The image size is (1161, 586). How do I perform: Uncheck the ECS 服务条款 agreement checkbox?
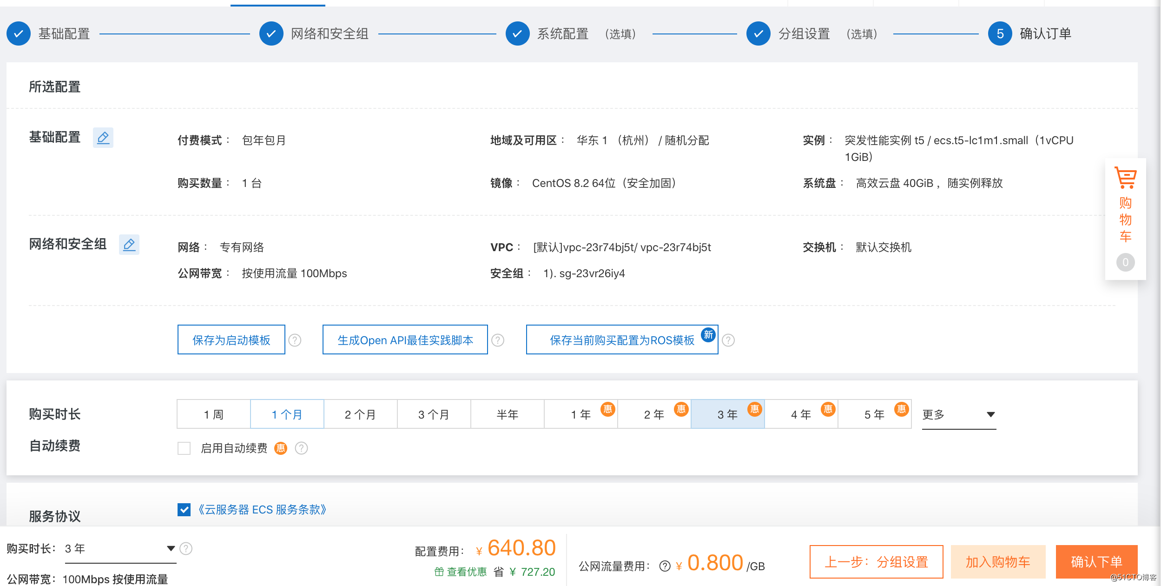pos(184,510)
